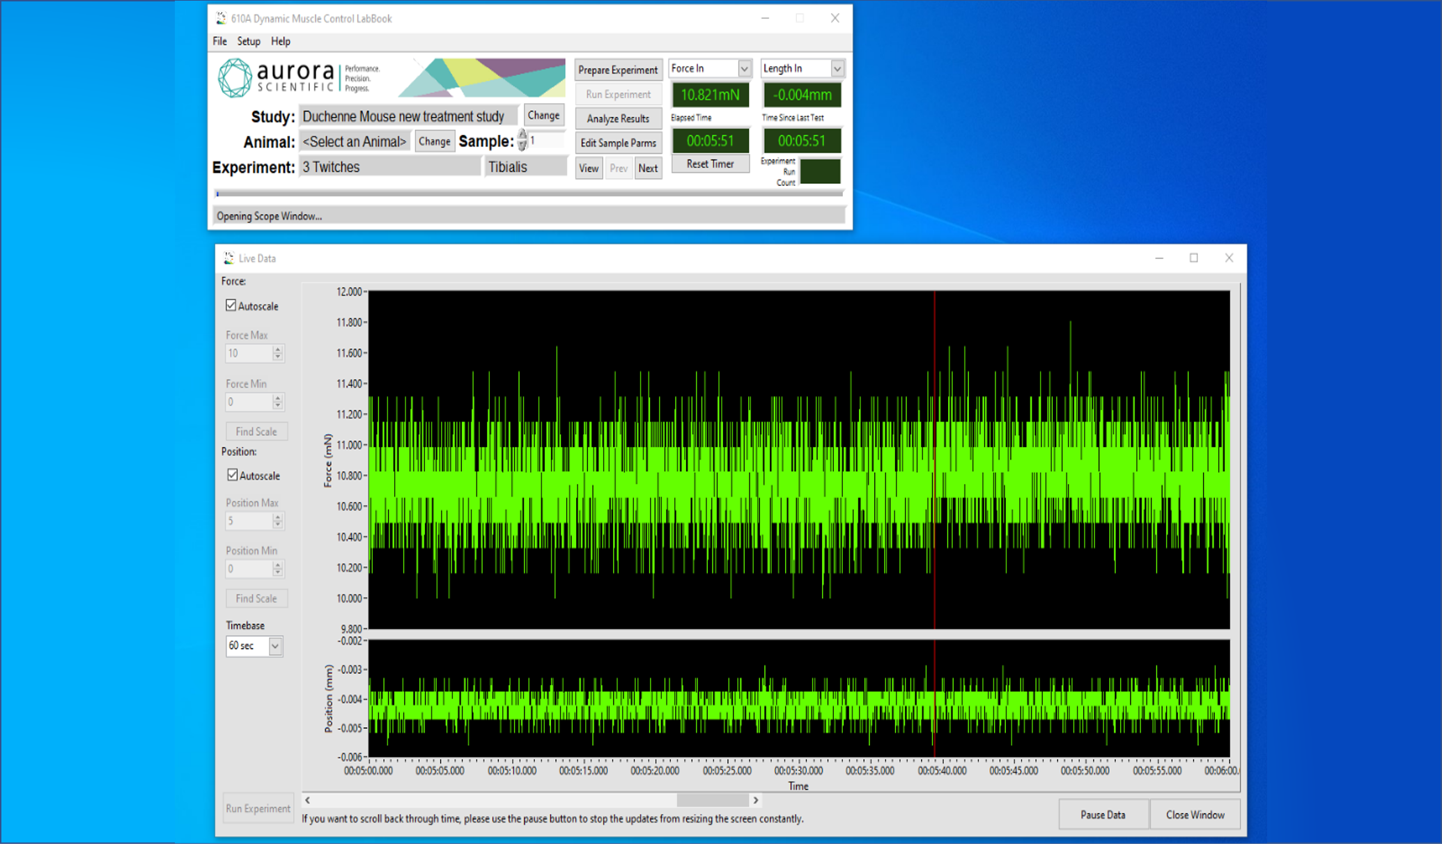The image size is (1442, 844).
Task: Click the 12.000 force axis label
Action: pos(349,292)
